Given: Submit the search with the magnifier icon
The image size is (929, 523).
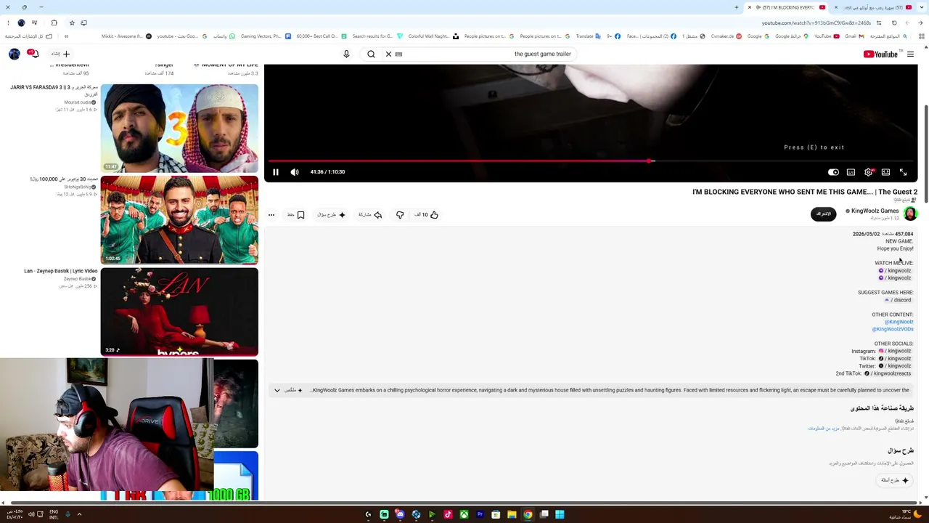Looking at the screenshot, I should [371, 54].
